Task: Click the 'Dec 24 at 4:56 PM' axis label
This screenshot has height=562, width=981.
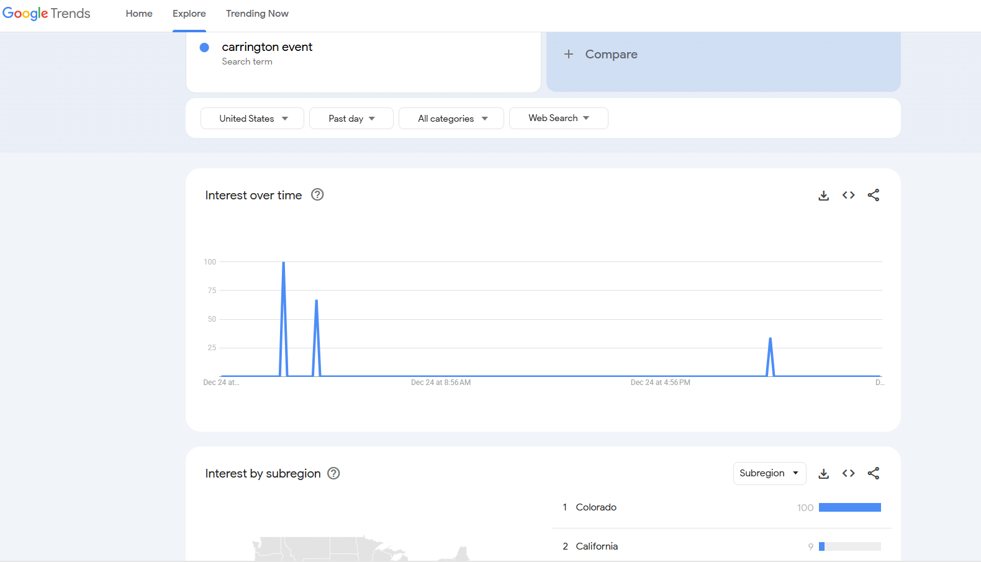Action: [661, 383]
